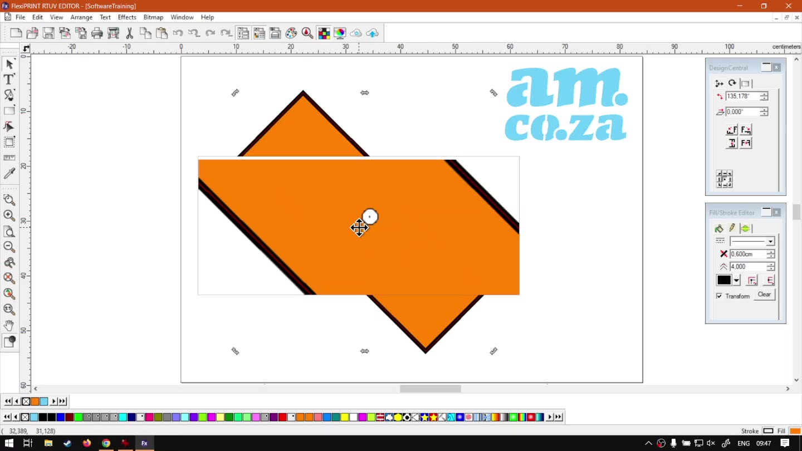Toggle the Transform checkbox
This screenshot has height=451, width=802.
point(719,296)
